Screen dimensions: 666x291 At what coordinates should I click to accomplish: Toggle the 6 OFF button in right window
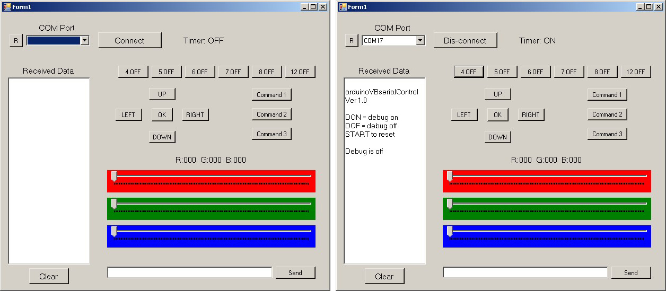[x=536, y=72]
